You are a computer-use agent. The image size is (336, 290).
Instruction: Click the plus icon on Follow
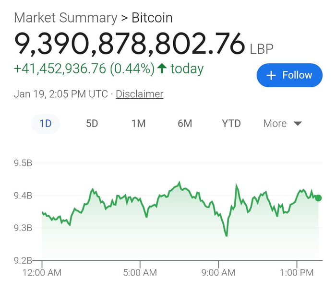pos(271,75)
